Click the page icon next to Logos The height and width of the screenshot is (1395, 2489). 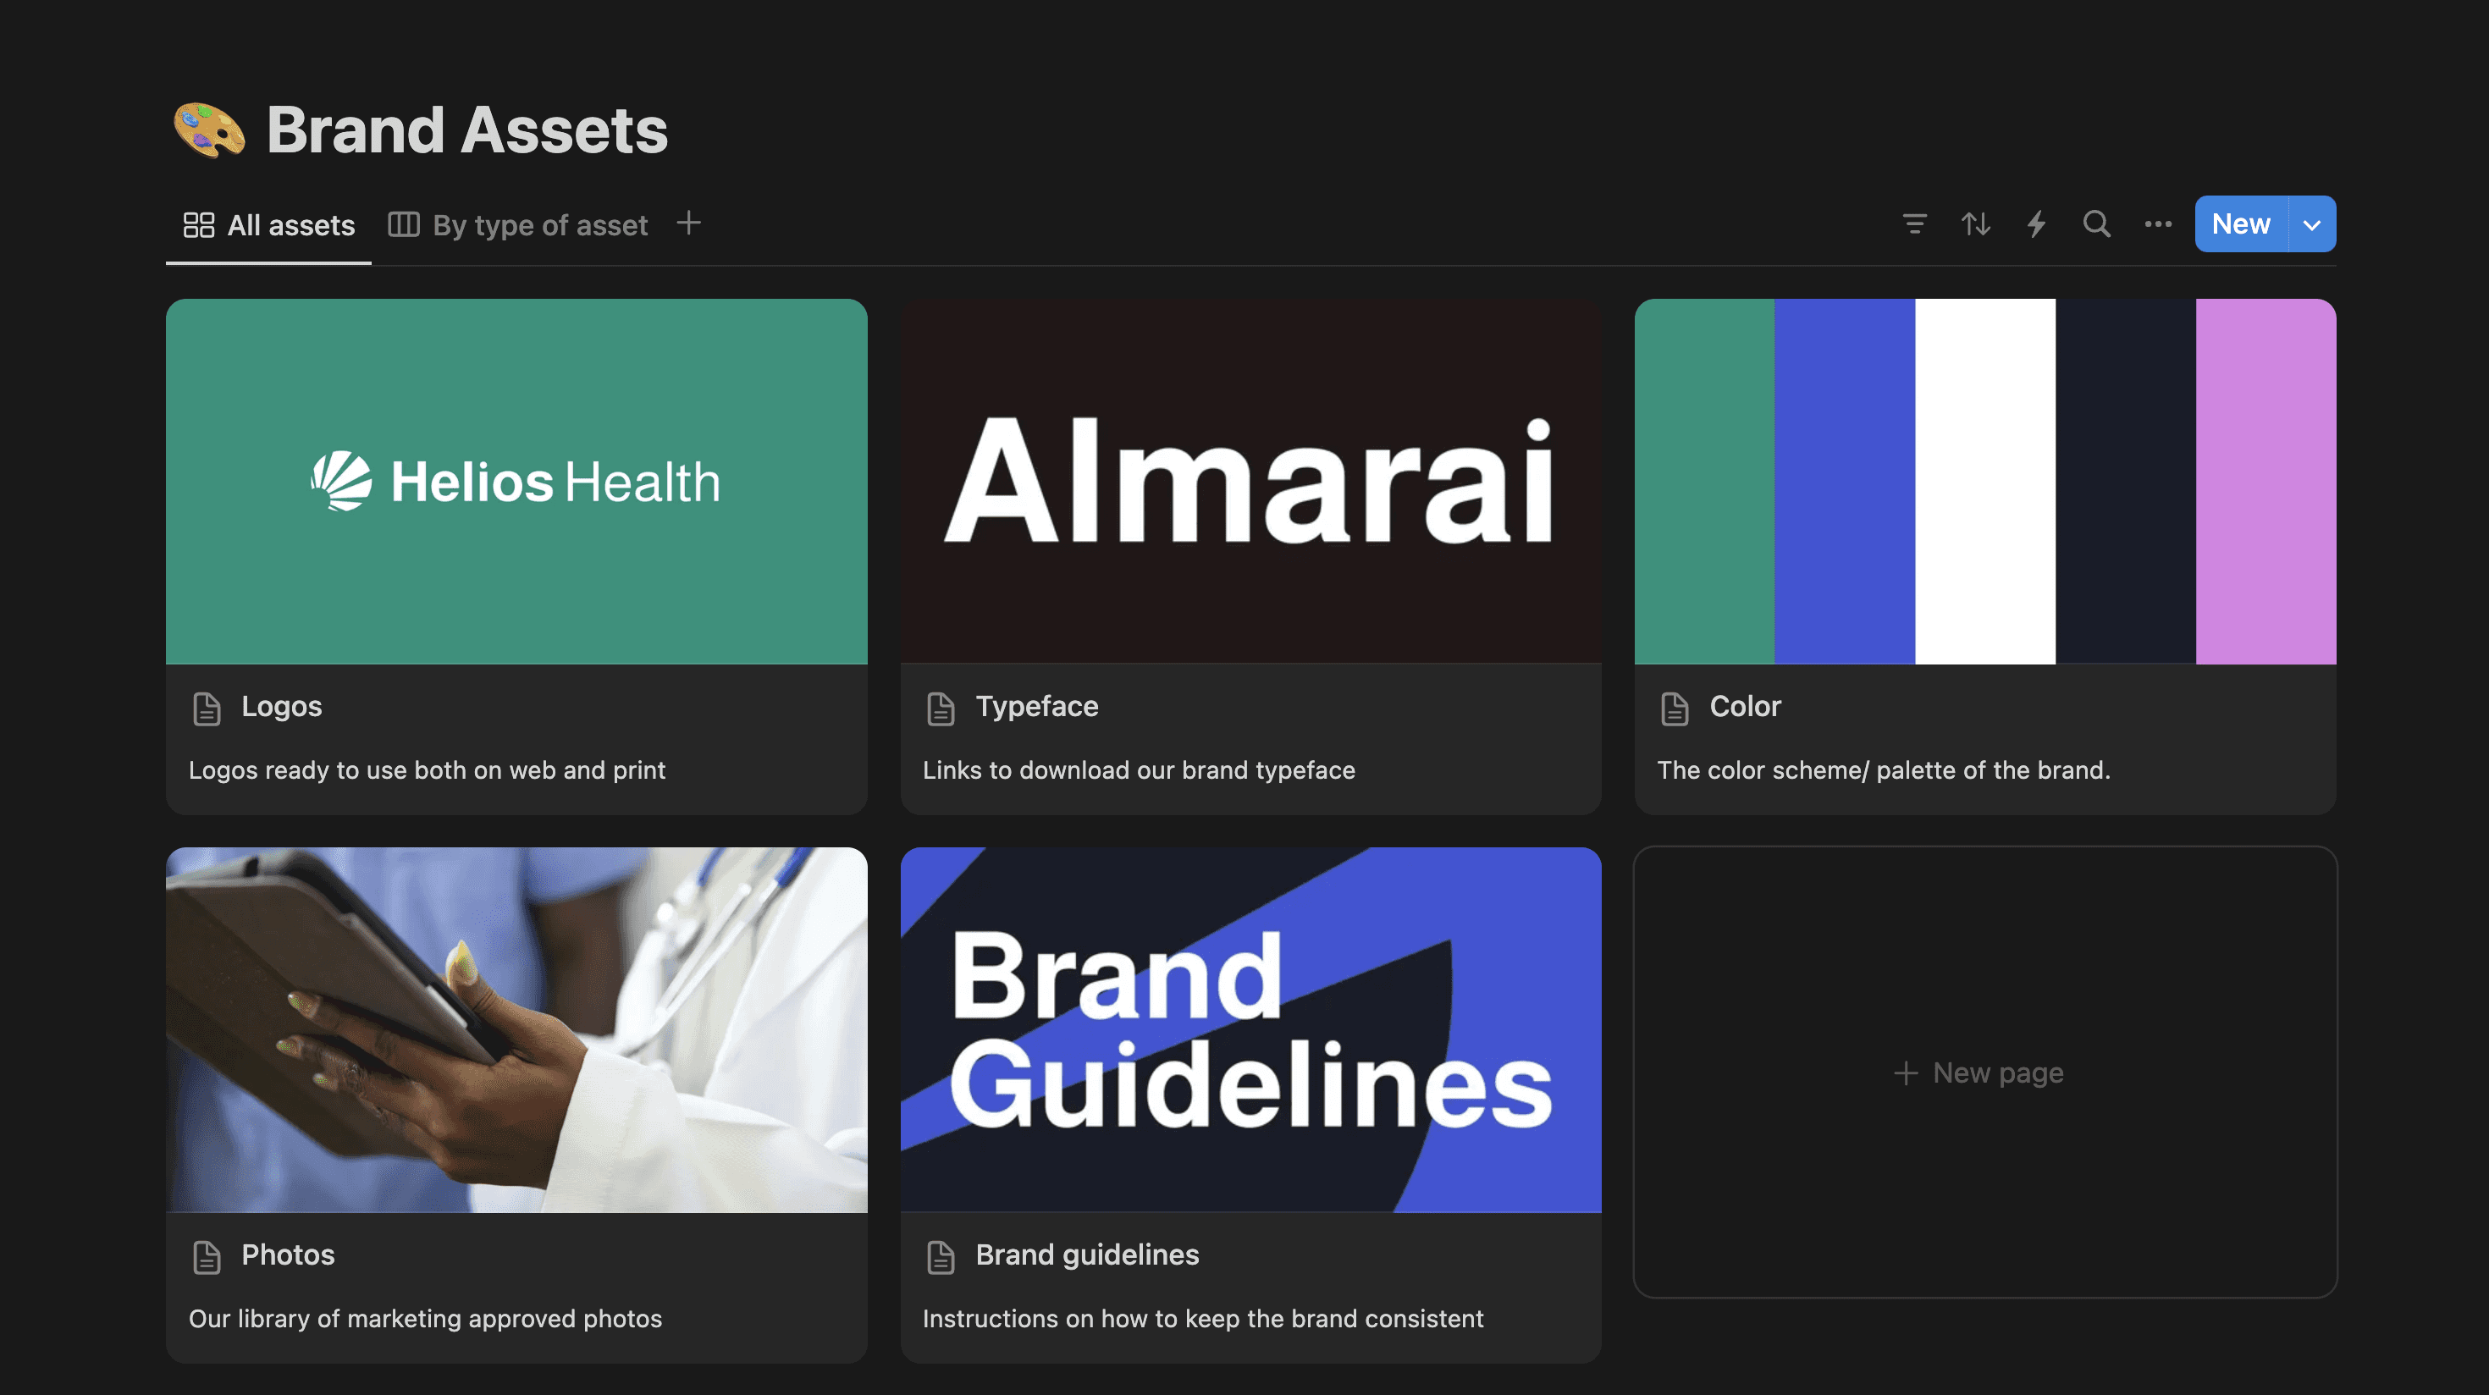207,709
